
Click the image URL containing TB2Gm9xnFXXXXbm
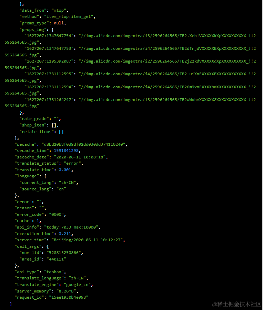(x=167, y=87)
